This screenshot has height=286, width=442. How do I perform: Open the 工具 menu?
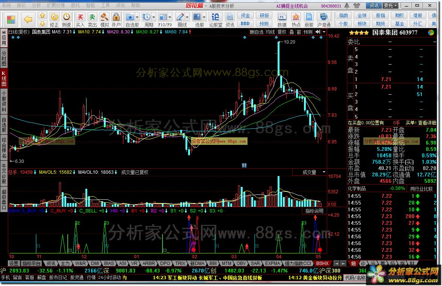[x=105, y=5]
